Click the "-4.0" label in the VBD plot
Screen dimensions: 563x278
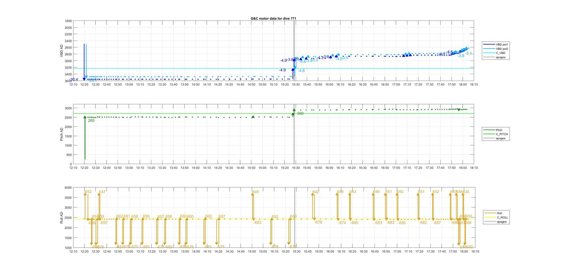(339, 59)
